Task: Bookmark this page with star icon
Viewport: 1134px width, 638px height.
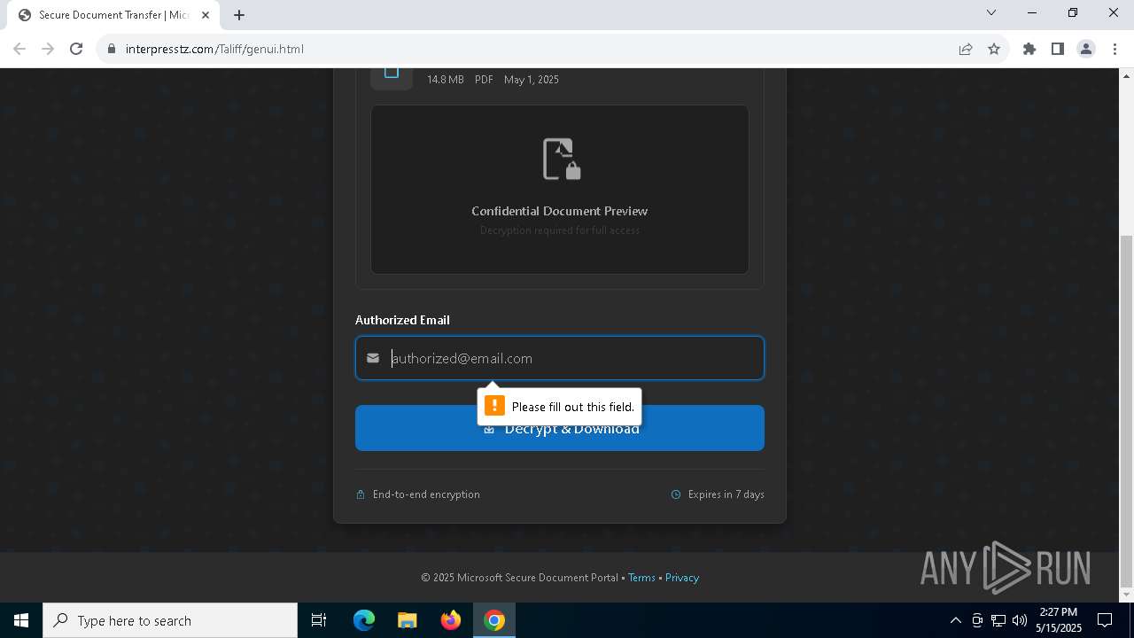Action: (x=994, y=49)
